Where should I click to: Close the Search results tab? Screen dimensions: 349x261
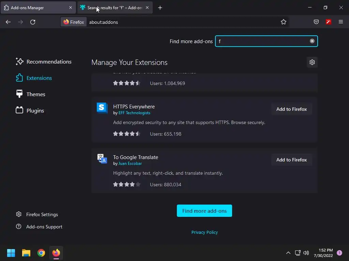tap(147, 7)
